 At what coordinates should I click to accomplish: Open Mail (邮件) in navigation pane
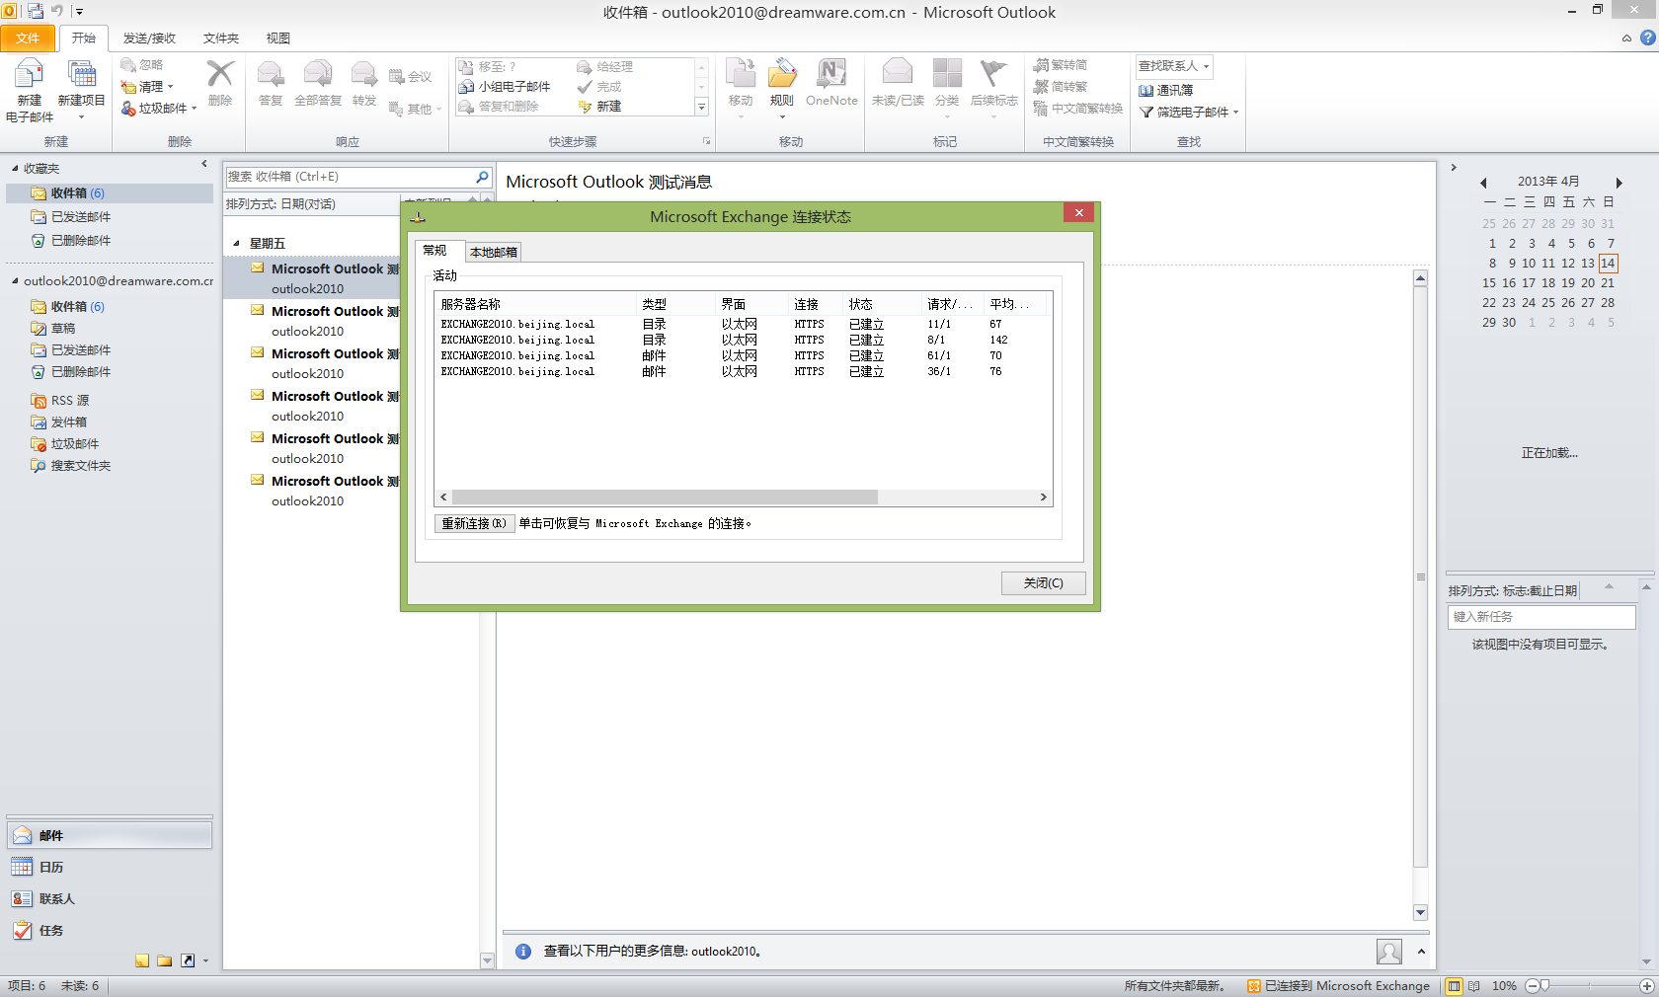[x=110, y=835]
